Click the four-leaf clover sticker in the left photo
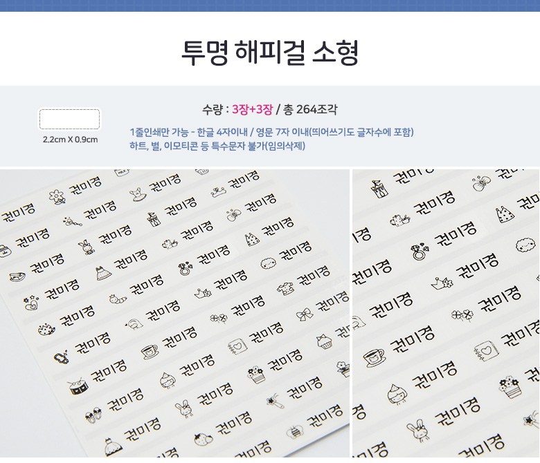Screen dimensions: 540x463 pos(219,319)
